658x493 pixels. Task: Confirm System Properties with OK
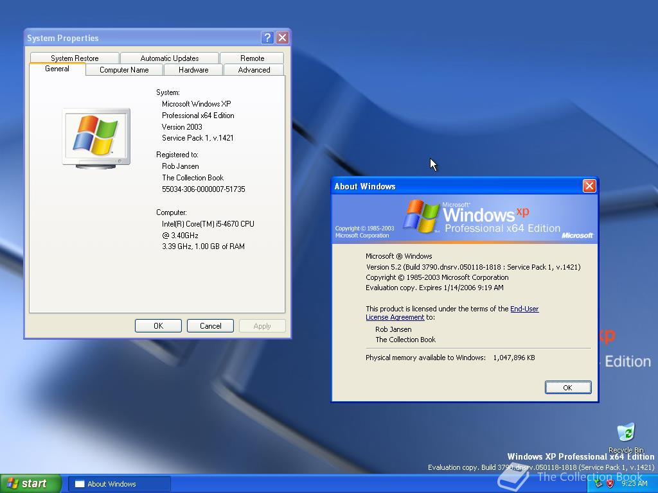158,325
